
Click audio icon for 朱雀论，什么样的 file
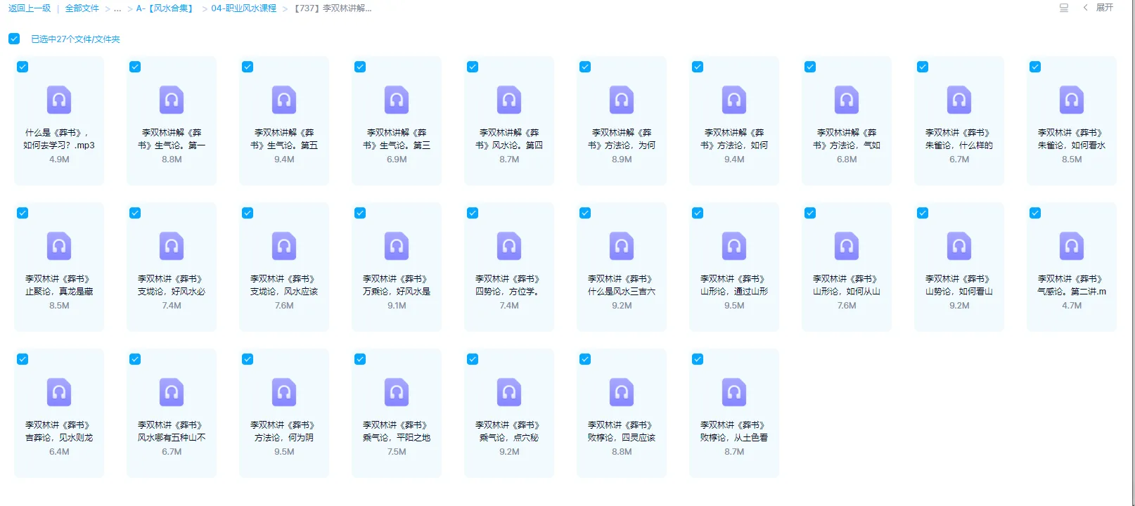click(959, 100)
